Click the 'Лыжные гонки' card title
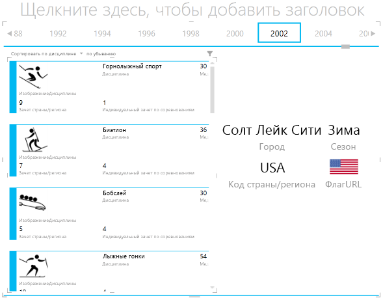The image size is (383, 300). tap(124, 256)
